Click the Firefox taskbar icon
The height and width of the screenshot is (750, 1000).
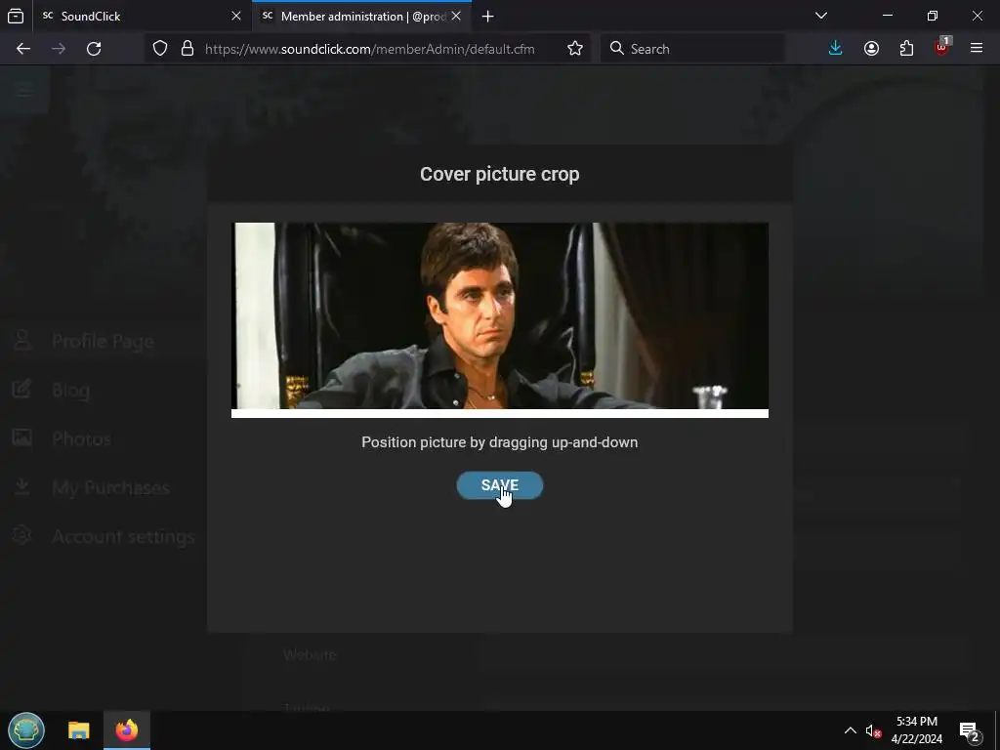[x=127, y=730]
